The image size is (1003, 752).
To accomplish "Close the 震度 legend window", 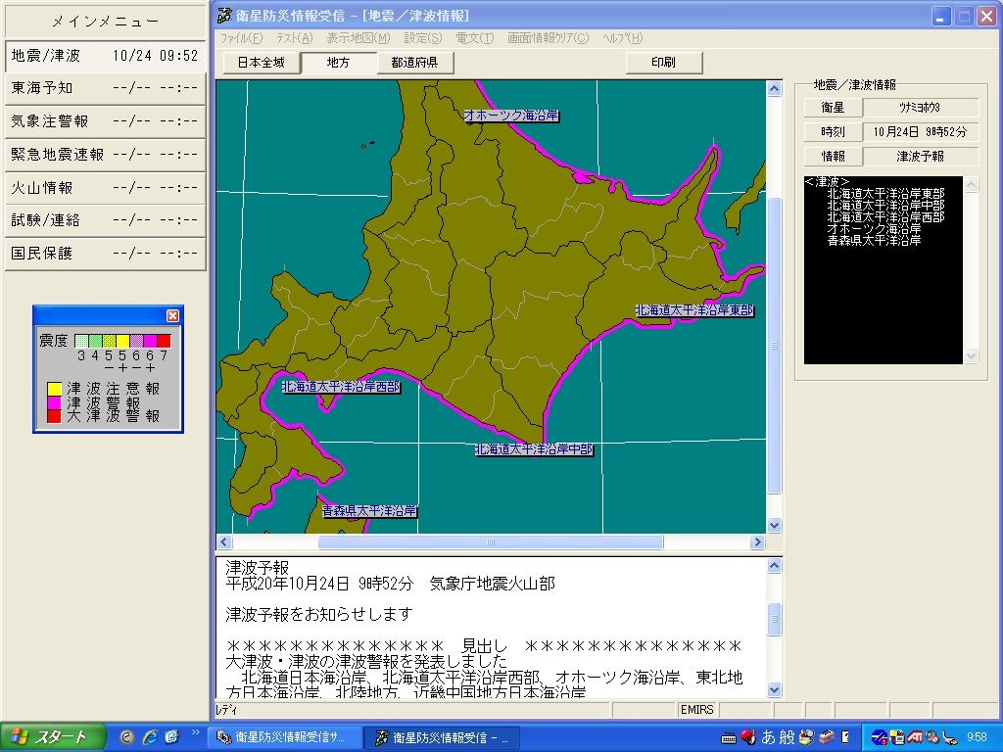I will point(172,316).
